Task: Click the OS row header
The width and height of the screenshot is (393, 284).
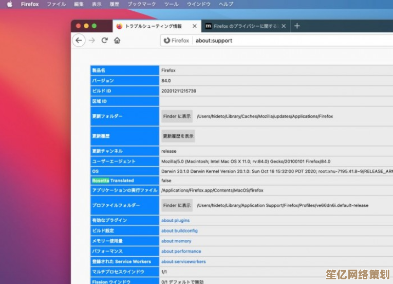Action: pyautogui.click(x=124, y=171)
